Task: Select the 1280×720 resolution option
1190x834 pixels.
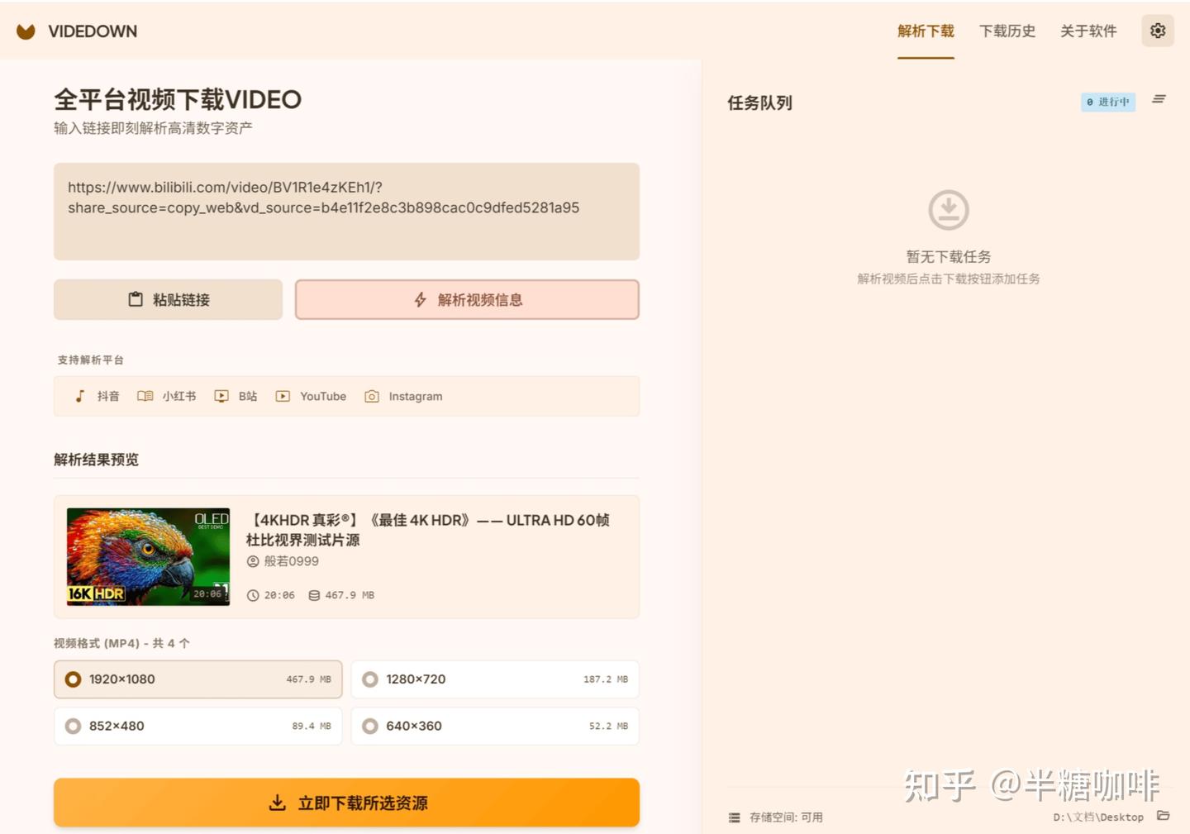Action: click(495, 679)
